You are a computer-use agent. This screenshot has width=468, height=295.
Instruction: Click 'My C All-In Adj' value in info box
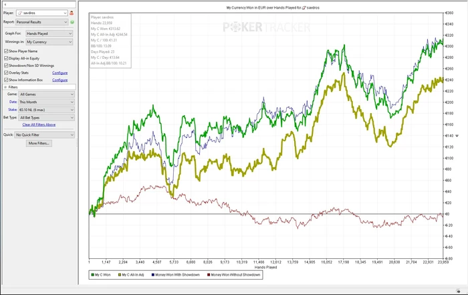coord(109,34)
